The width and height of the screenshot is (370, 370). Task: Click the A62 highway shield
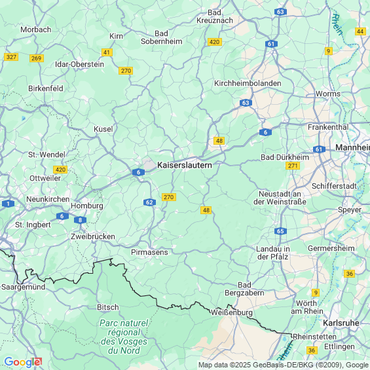(x=149, y=202)
